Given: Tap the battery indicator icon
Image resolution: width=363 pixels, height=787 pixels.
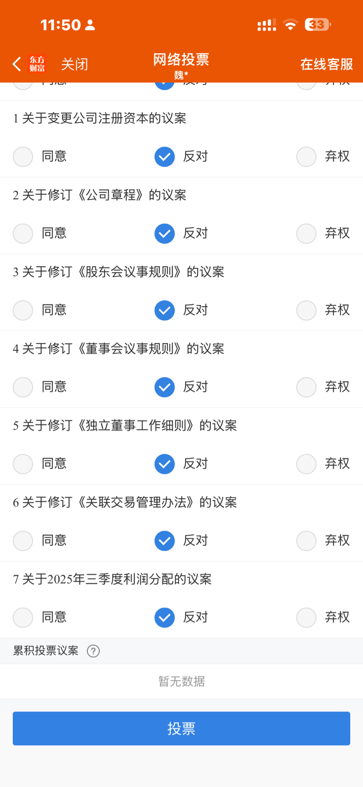Looking at the screenshot, I should 318,25.
